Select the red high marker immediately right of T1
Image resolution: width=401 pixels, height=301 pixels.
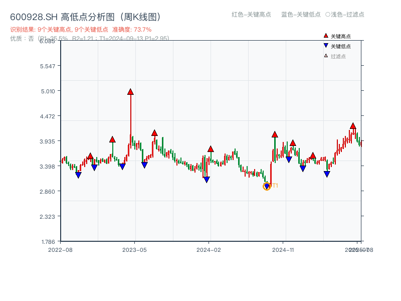(275, 134)
